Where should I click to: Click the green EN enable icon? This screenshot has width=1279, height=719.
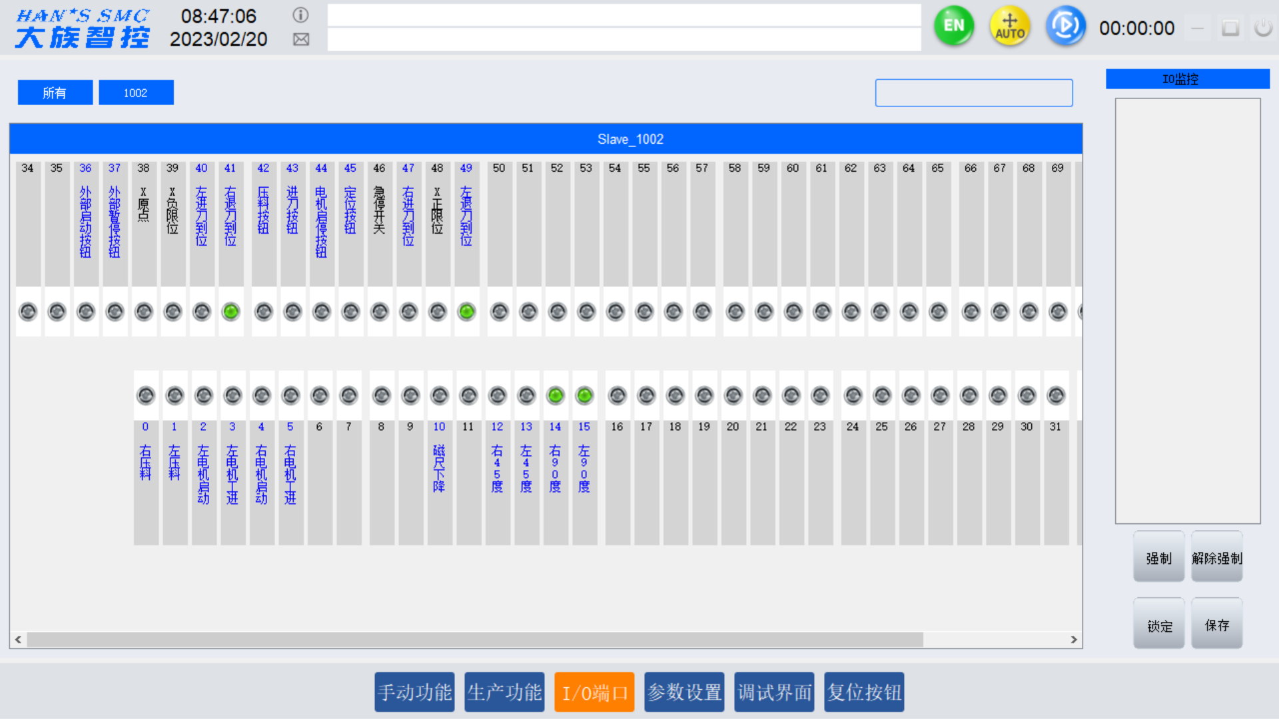[x=953, y=27]
